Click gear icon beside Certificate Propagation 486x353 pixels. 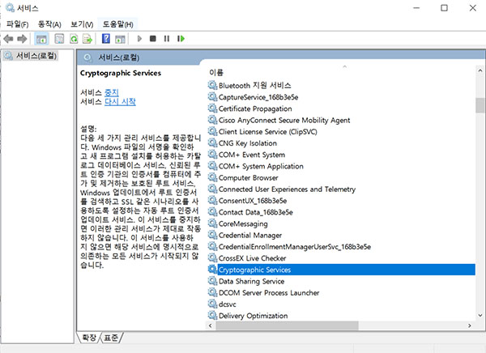coord(212,108)
